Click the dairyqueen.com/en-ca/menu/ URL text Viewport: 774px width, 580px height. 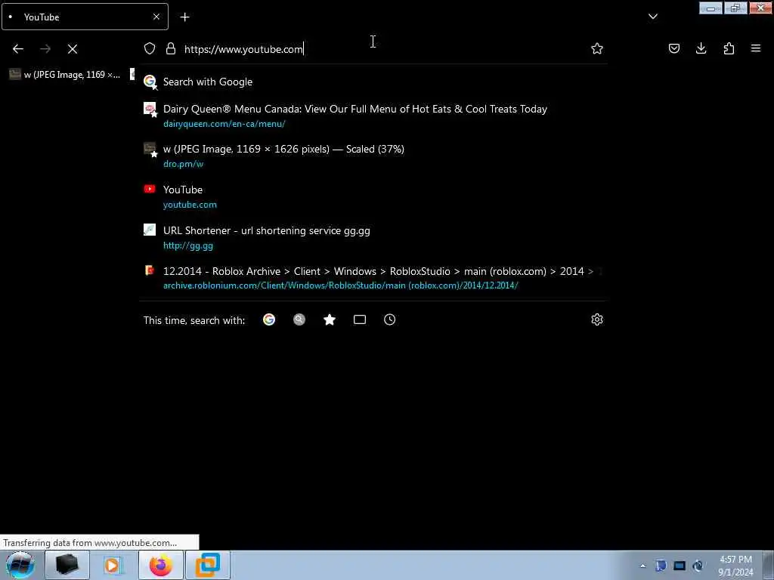(224, 124)
